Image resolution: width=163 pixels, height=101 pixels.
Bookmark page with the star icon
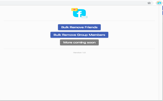tap(149, 3)
